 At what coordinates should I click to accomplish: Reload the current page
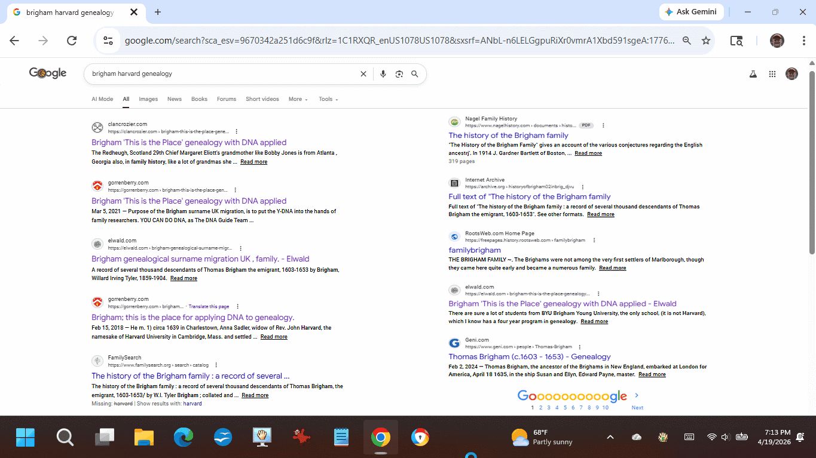click(x=72, y=41)
